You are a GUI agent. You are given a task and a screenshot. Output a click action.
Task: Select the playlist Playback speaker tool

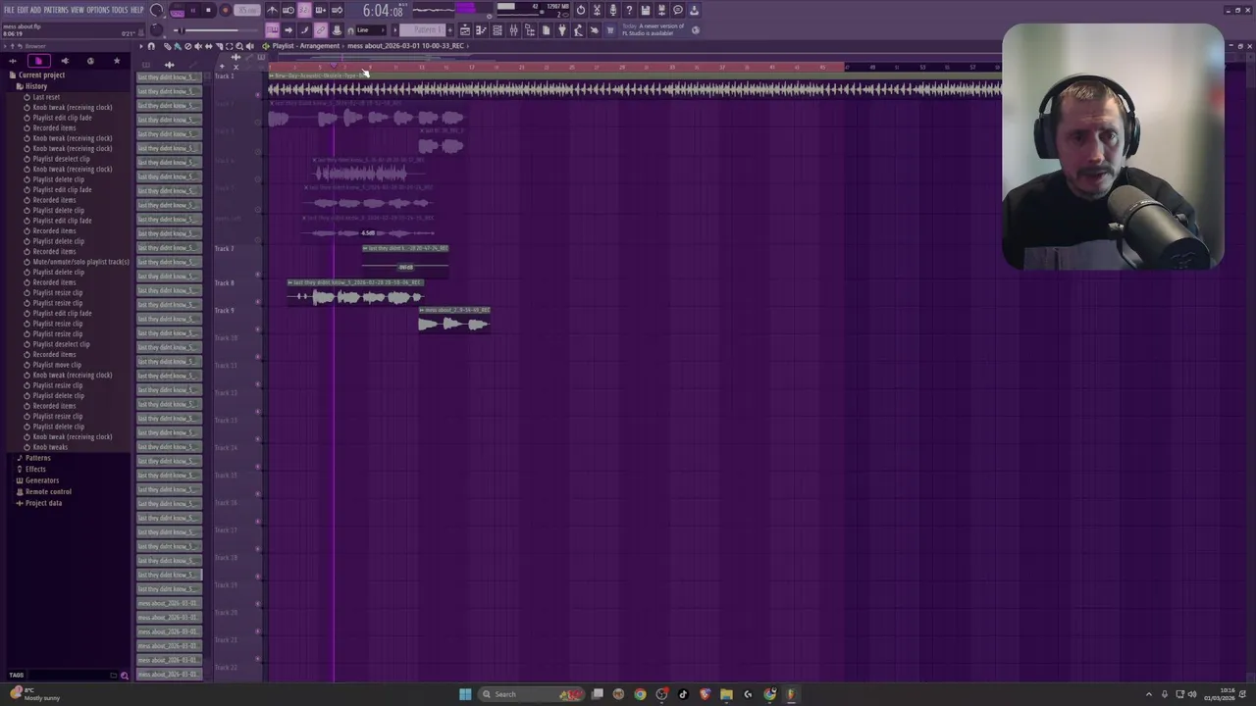tap(249, 46)
